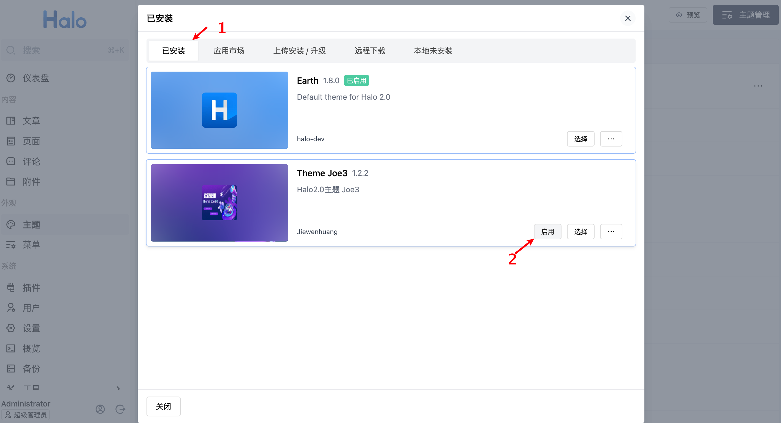
Task: Click the 概览 terminal icon
Action: click(11, 348)
